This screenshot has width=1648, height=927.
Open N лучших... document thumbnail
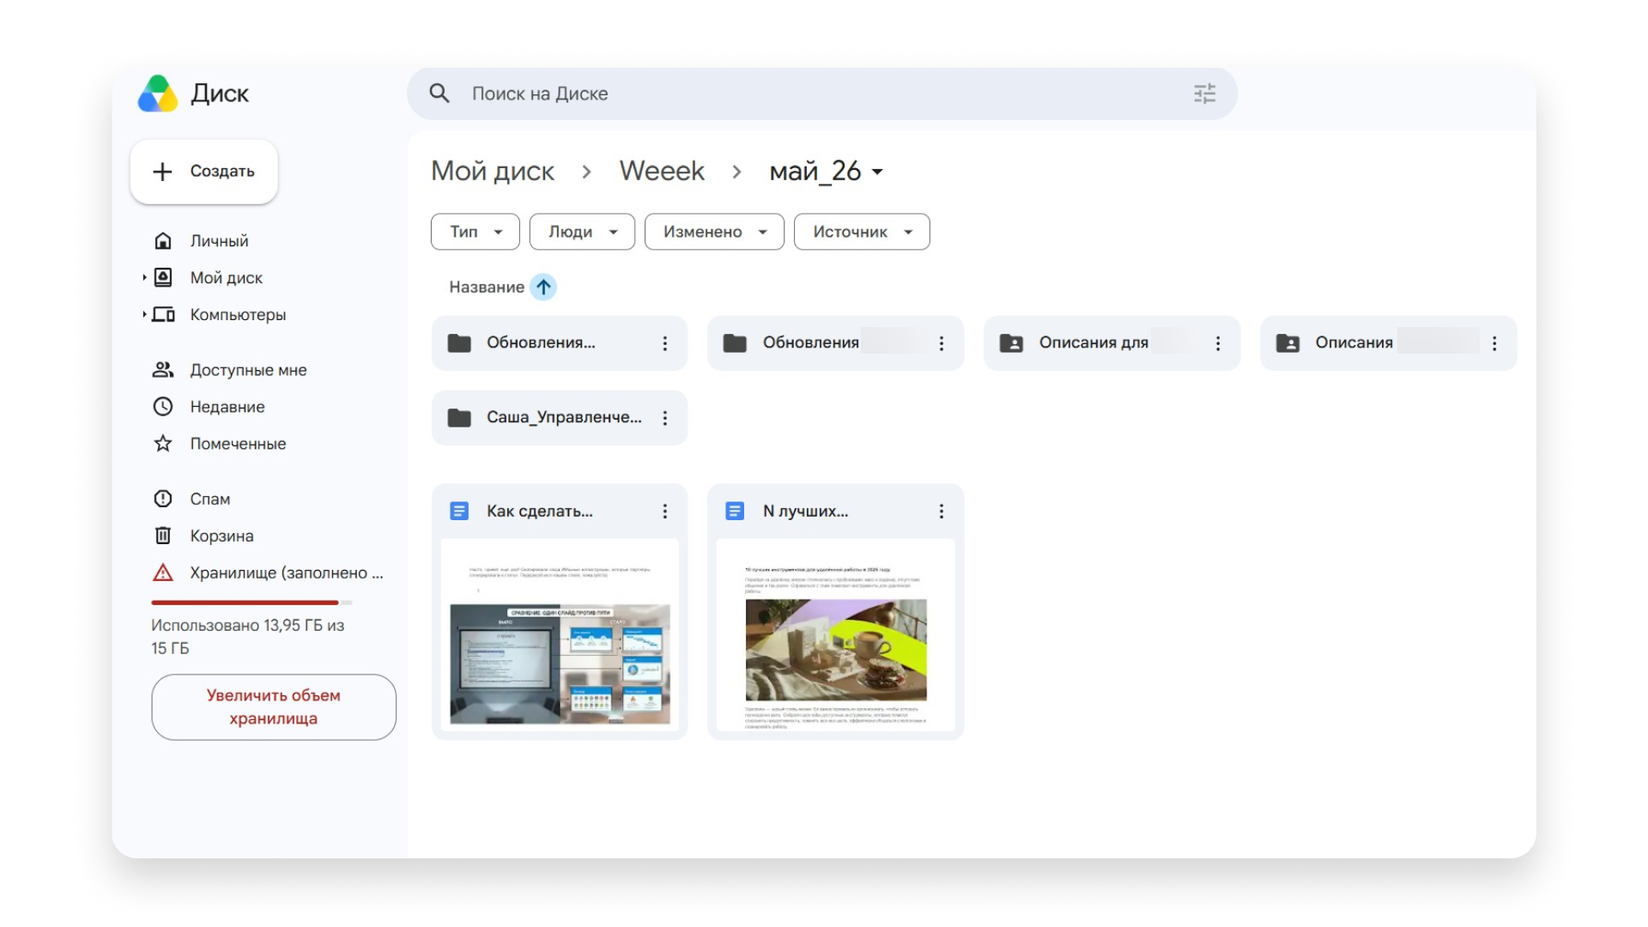click(836, 635)
